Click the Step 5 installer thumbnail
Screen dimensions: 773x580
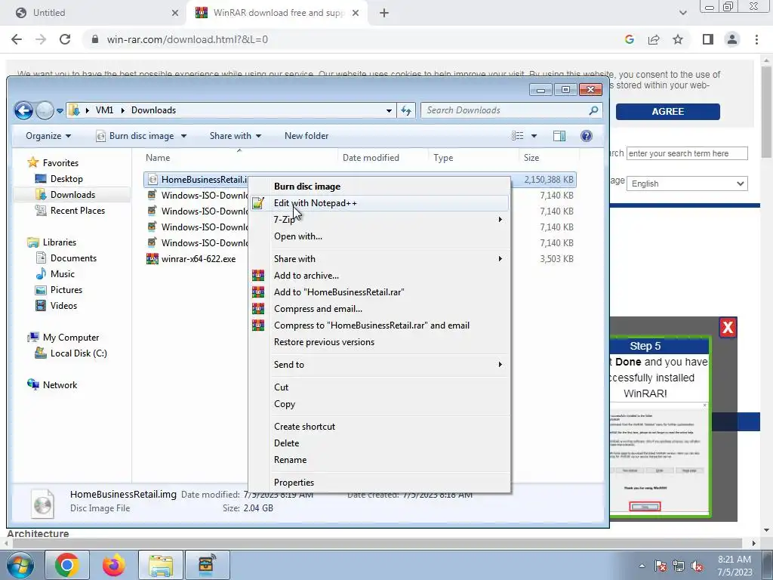pyautogui.click(x=660, y=458)
